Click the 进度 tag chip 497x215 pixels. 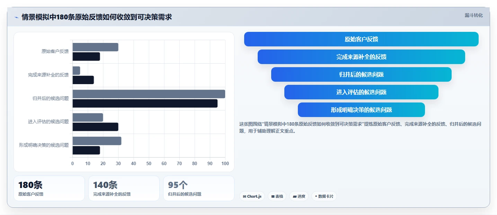[x=299, y=196]
